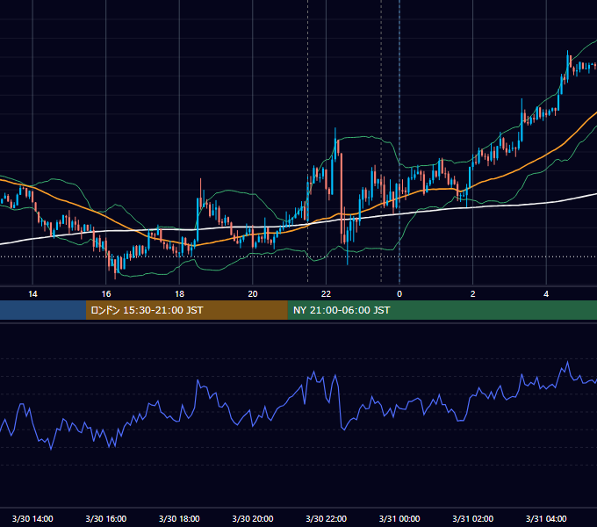Click the 3/30 16:00 time label
Screen dimensions: 597x527
(x=106, y=518)
